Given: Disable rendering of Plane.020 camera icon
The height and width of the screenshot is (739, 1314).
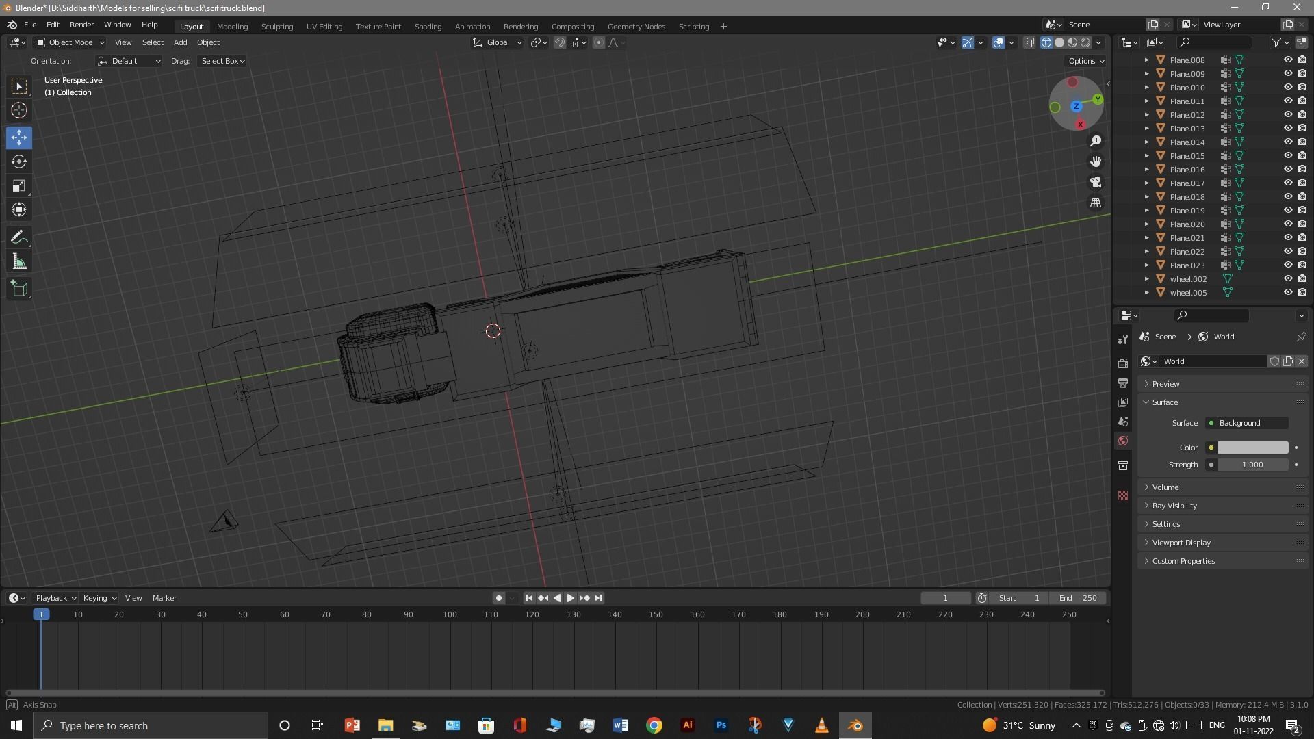Looking at the screenshot, I should click(x=1302, y=224).
